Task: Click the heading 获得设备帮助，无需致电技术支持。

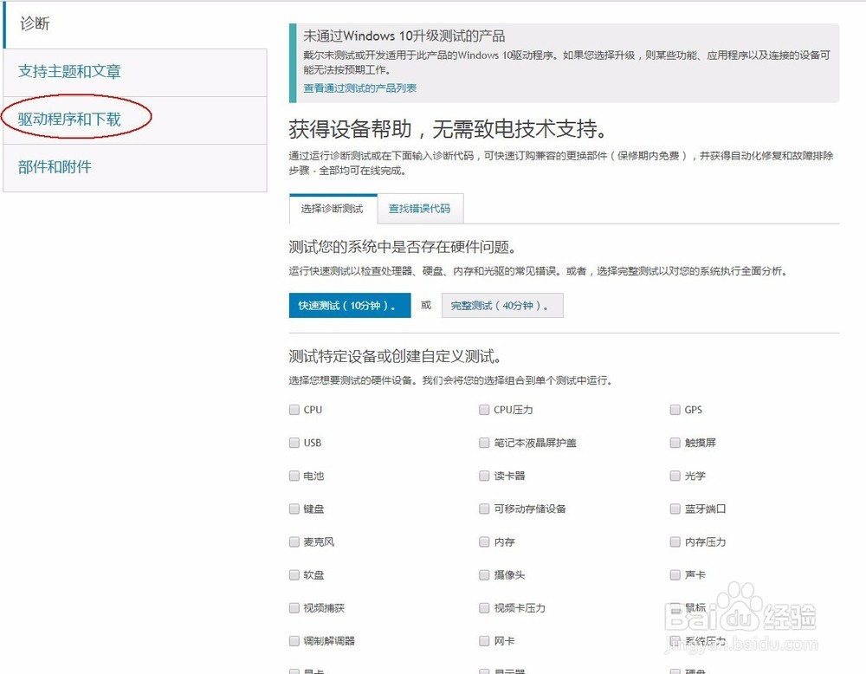Action: [x=449, y=129]
